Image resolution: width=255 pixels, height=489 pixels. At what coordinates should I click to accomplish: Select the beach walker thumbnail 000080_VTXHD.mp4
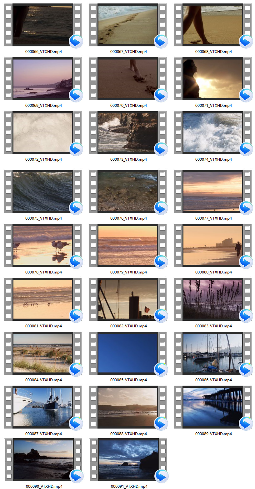(213, 245)
